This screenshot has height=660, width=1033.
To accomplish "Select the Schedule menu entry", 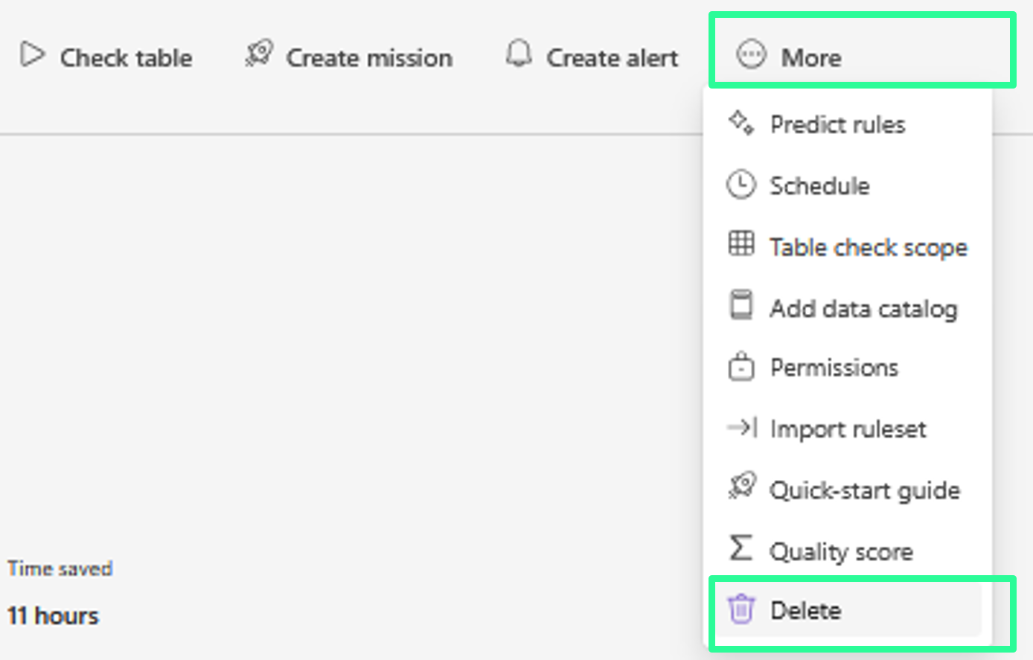I will coord(819,185).
